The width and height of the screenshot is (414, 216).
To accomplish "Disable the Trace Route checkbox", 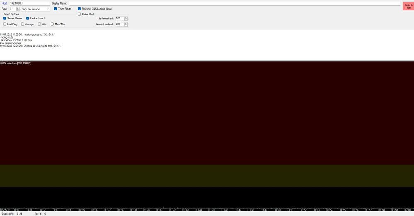I will (x=56, y=9).
